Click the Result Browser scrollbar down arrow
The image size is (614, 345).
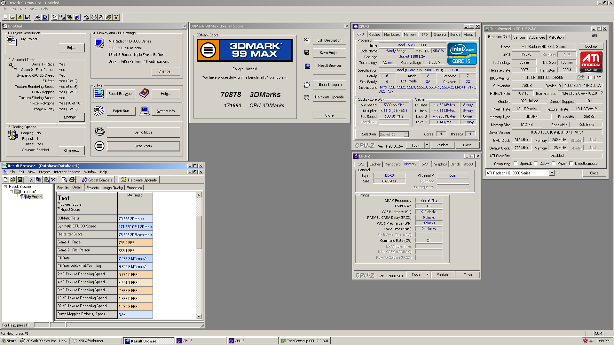199,317
